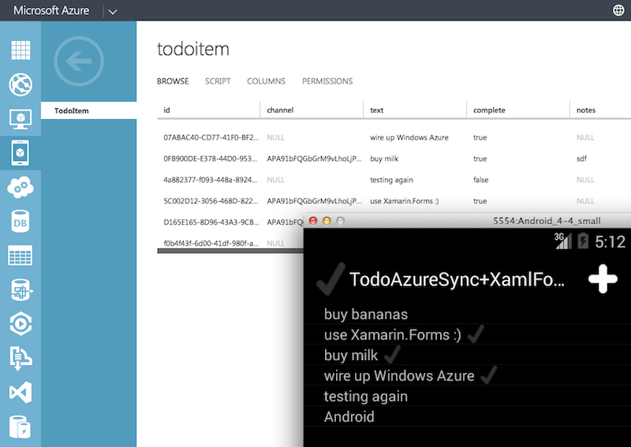631x447 pixels.
Task: Click the 'wire up Windows Azure' table cell
Action: pyautogui.click(x=409, y=138)
